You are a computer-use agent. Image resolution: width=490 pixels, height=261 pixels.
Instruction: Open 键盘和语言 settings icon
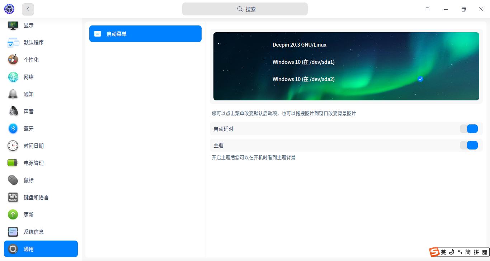click(x=13, y=197)
